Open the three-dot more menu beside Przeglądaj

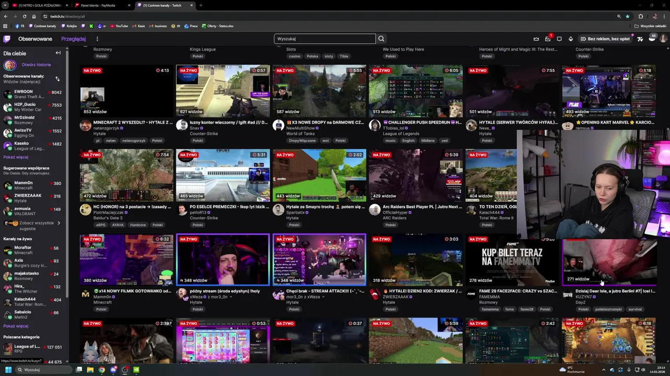tap(97, 39)
